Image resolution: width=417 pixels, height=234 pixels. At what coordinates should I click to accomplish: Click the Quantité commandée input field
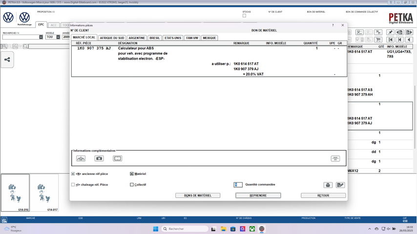pos(238,185)
